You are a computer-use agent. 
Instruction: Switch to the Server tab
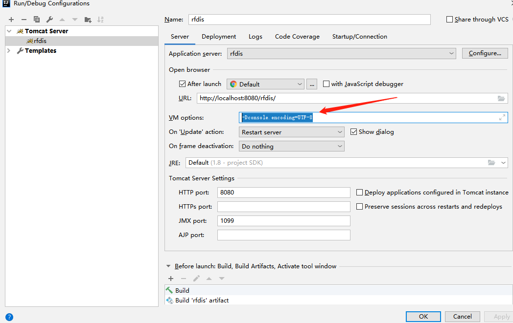click(x=180, y=37)
